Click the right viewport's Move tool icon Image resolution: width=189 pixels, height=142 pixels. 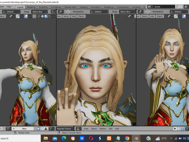(148, 12)
